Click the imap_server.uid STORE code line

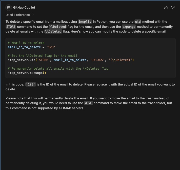point(71,60)
